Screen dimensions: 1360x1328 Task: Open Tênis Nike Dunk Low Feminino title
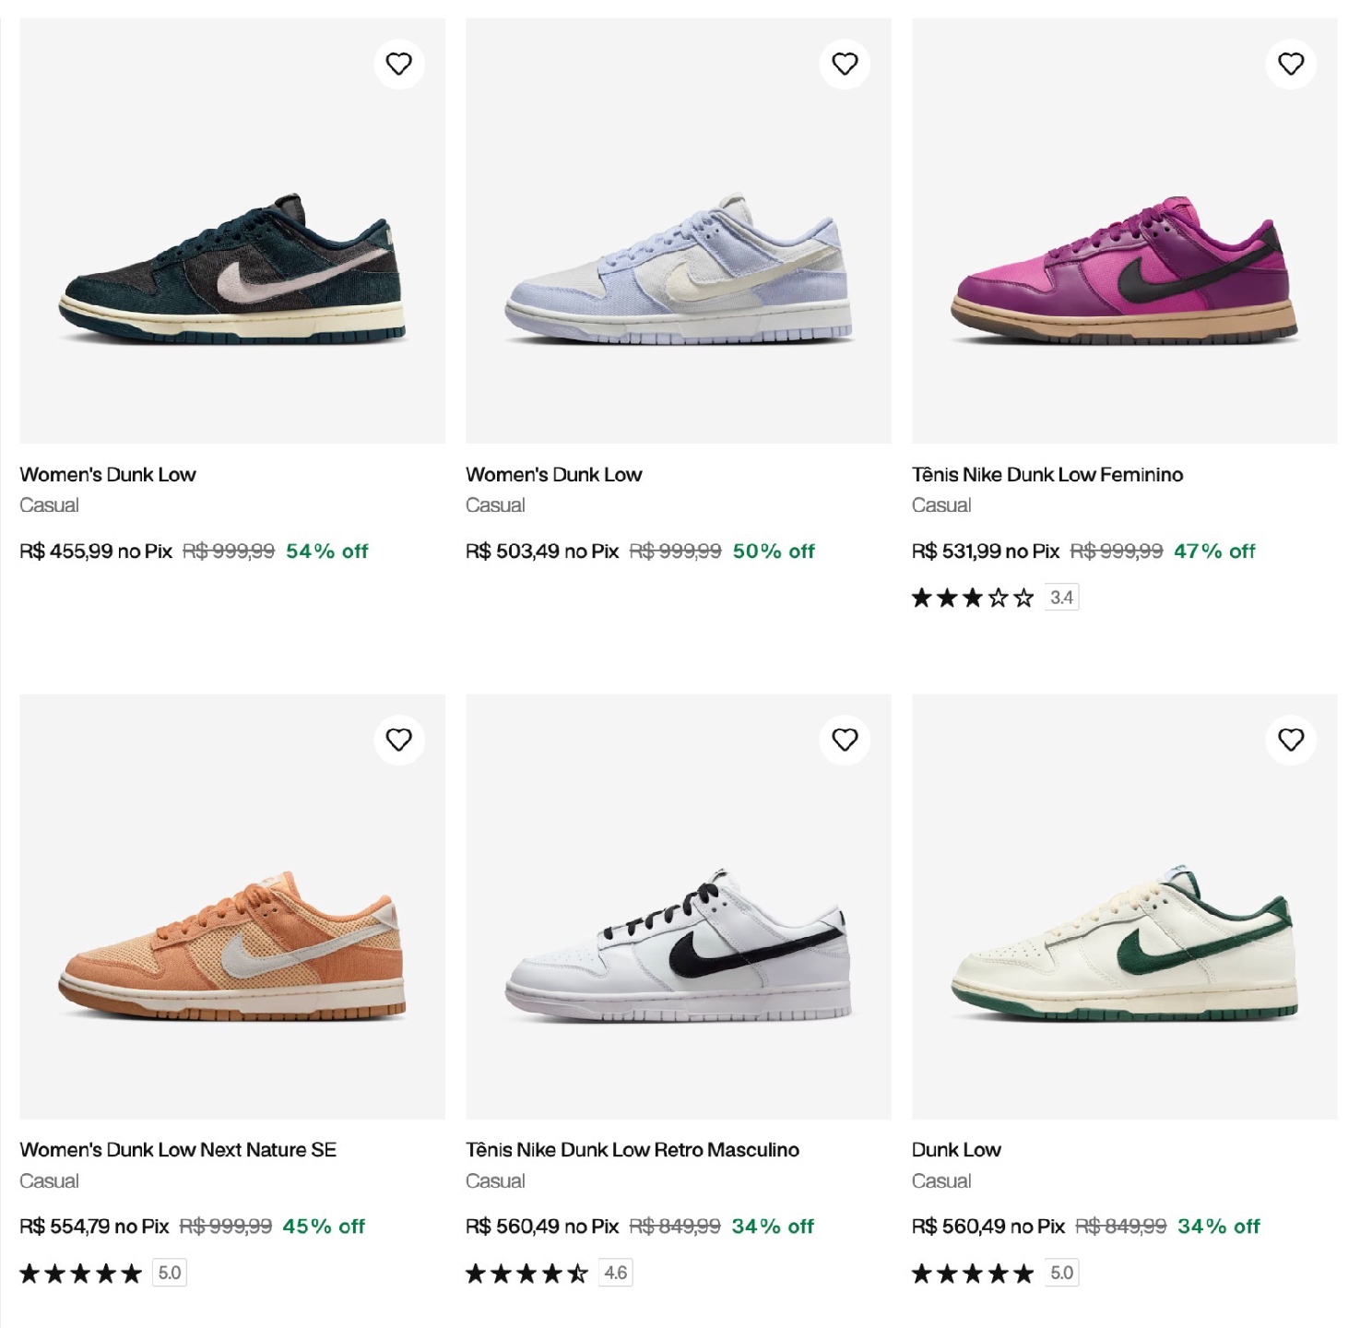pos(1047,475)
